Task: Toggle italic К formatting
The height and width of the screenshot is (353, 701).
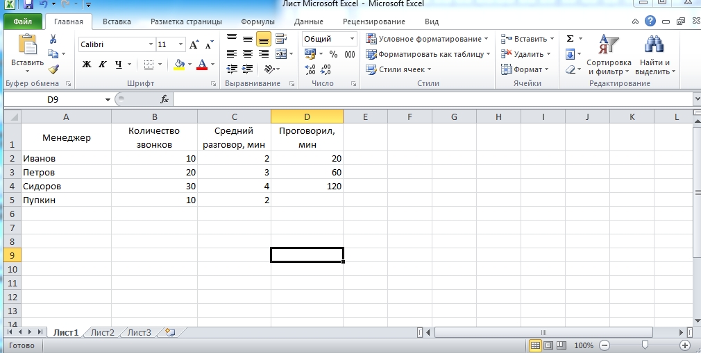Action: point(102,64)
